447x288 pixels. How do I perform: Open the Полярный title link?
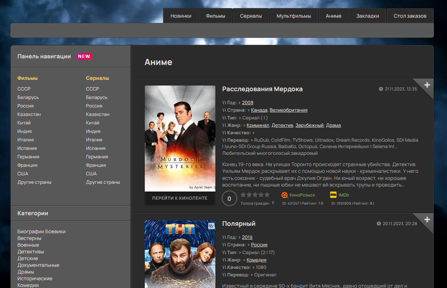pyautogui.click(x=239, y=224)
